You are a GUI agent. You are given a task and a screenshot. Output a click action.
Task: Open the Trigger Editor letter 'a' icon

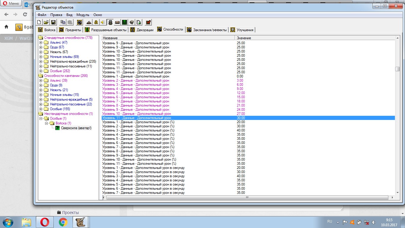pyautogui.click(x=96, y=22)
